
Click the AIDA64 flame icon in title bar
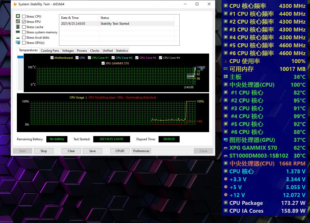(x=15, y=4)
